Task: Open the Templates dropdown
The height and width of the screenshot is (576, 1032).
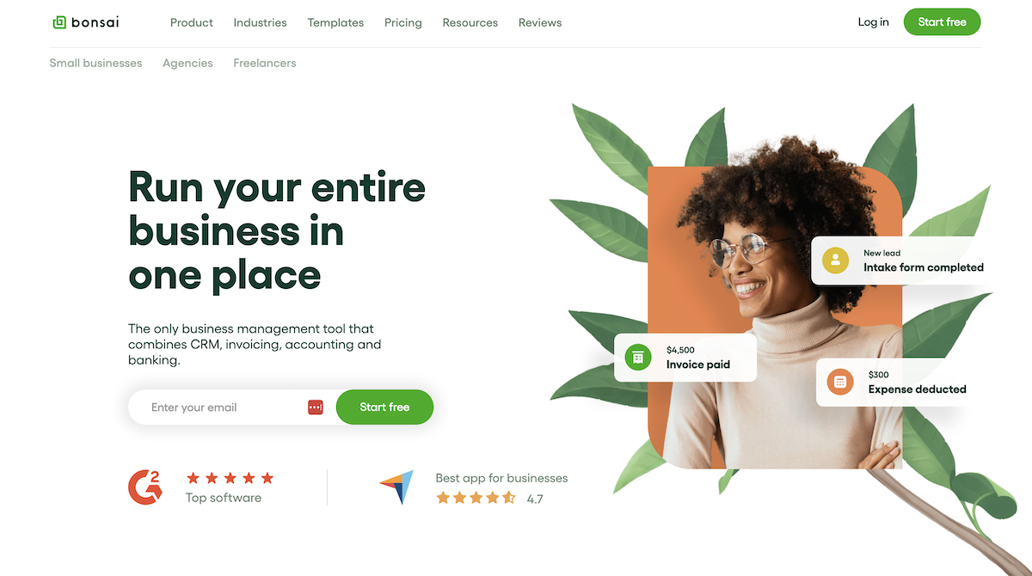Action: pos(335,22)
